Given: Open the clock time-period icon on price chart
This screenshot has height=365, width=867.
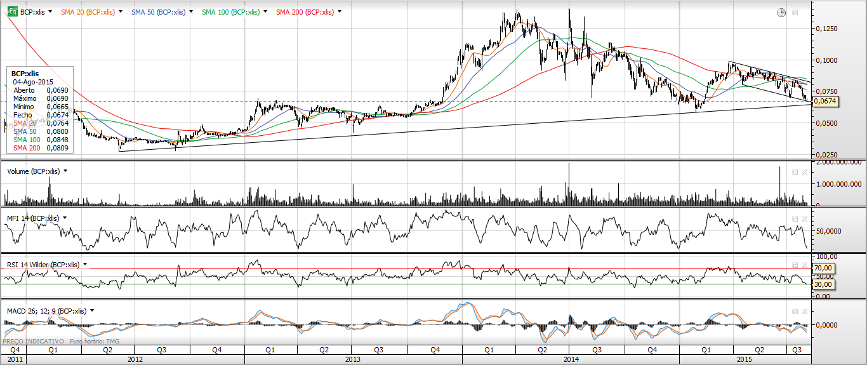Looking at the screenshot, I should [x=781, y=13].
